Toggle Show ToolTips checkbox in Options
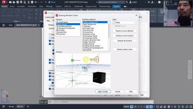The height and width of the screenshot is (109, 193). point(50,44)
